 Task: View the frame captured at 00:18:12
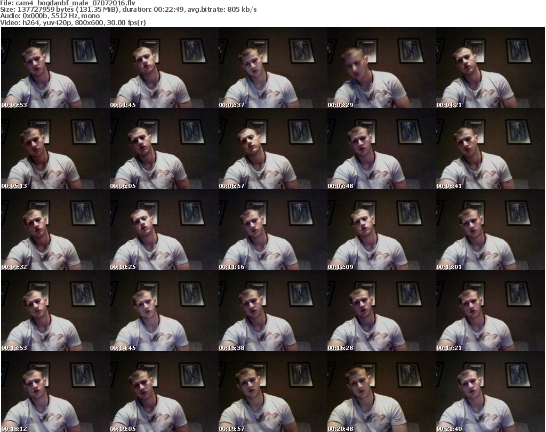click(55, 392)
